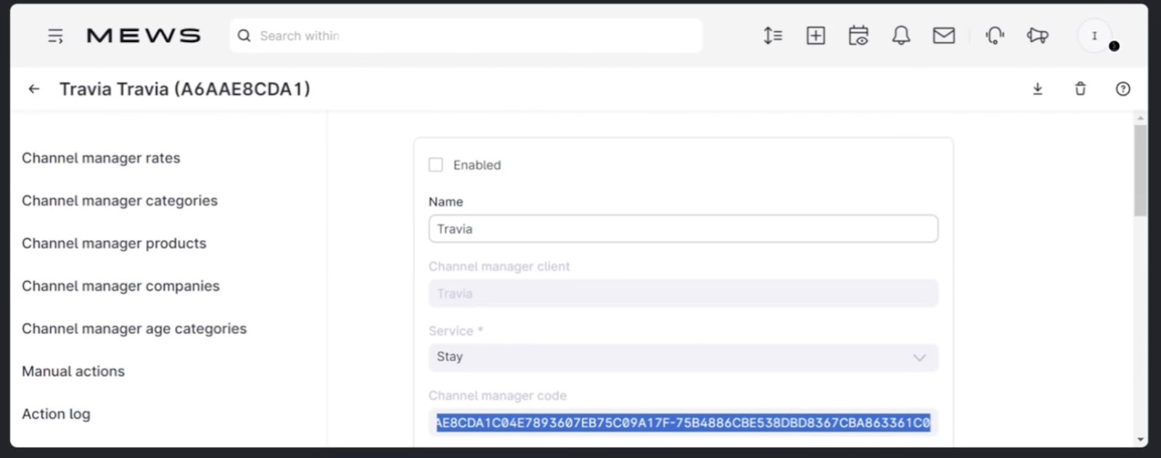The width and height of the screenshot is (1161, 458).
Task: Open the user profile avatar
Action: (x=1095, y=36)
